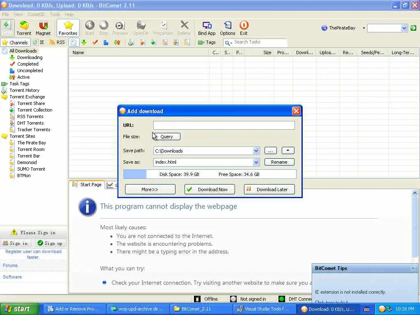
Task: Show completed tasks with red checkmark icon
Action: [x=95, y=42]
